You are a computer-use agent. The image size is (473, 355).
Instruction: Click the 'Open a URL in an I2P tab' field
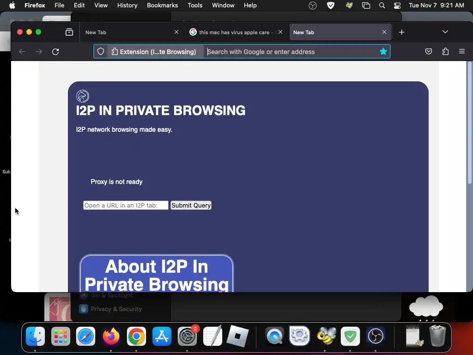pyautogui.click(x=126, y=205)
